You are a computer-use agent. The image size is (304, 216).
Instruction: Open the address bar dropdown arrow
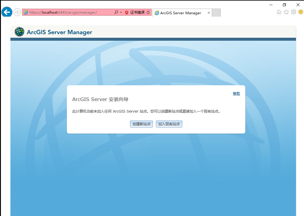121,12
